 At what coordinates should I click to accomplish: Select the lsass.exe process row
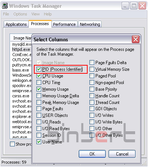21,70
